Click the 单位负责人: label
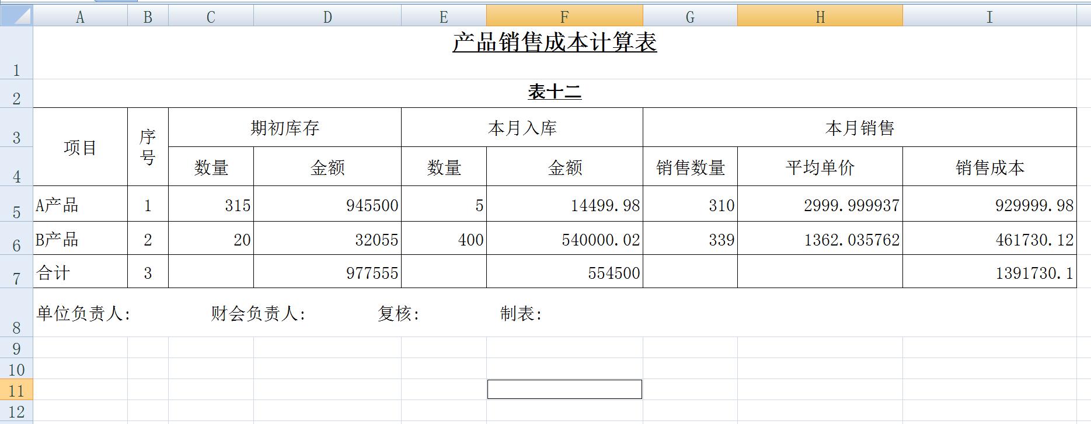This screenshot has height=424, width=1091. pos(83,314)
